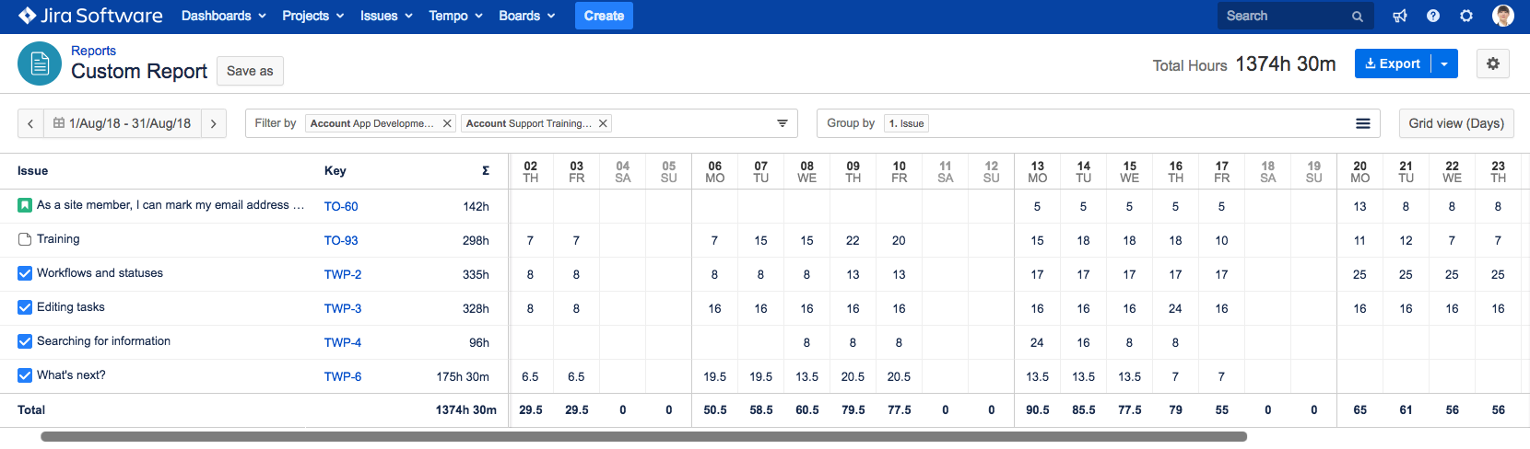This screenshot has height=449, width=1530.
Task: Open the Grid view (Days) selector
Action: pyautogui.click(x=1456, y=123)
